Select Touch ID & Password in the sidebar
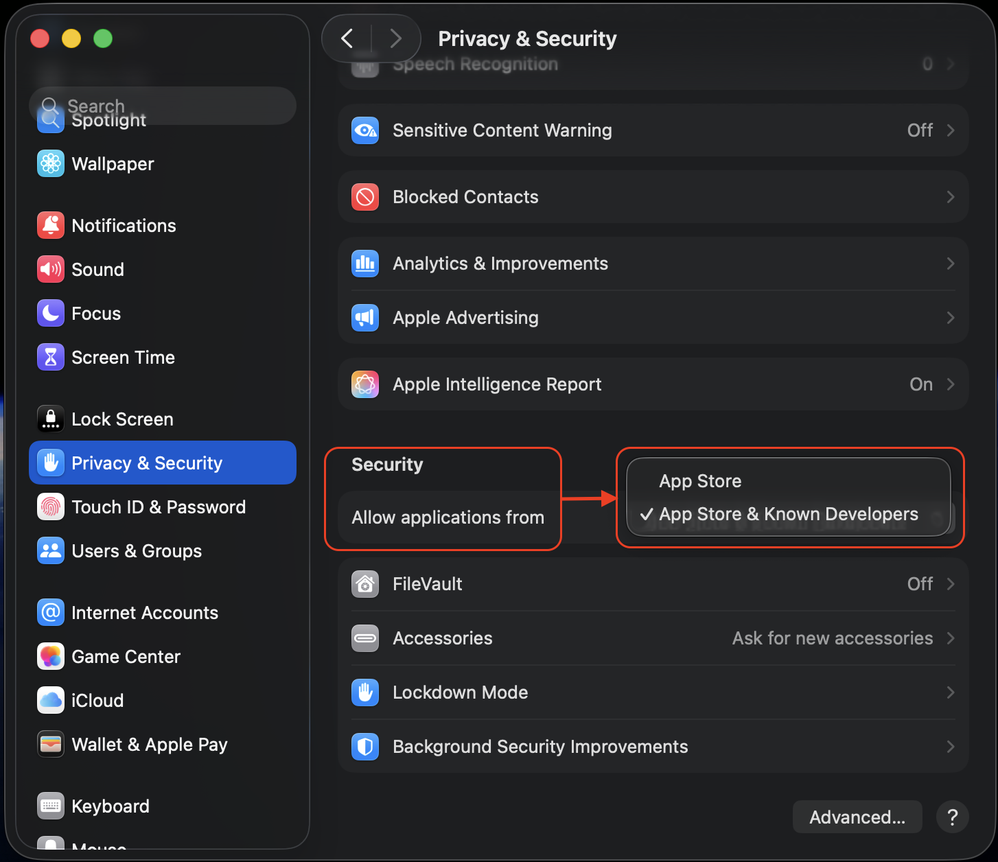The width and height of the screenshot is (998, 862). [163, 506]
